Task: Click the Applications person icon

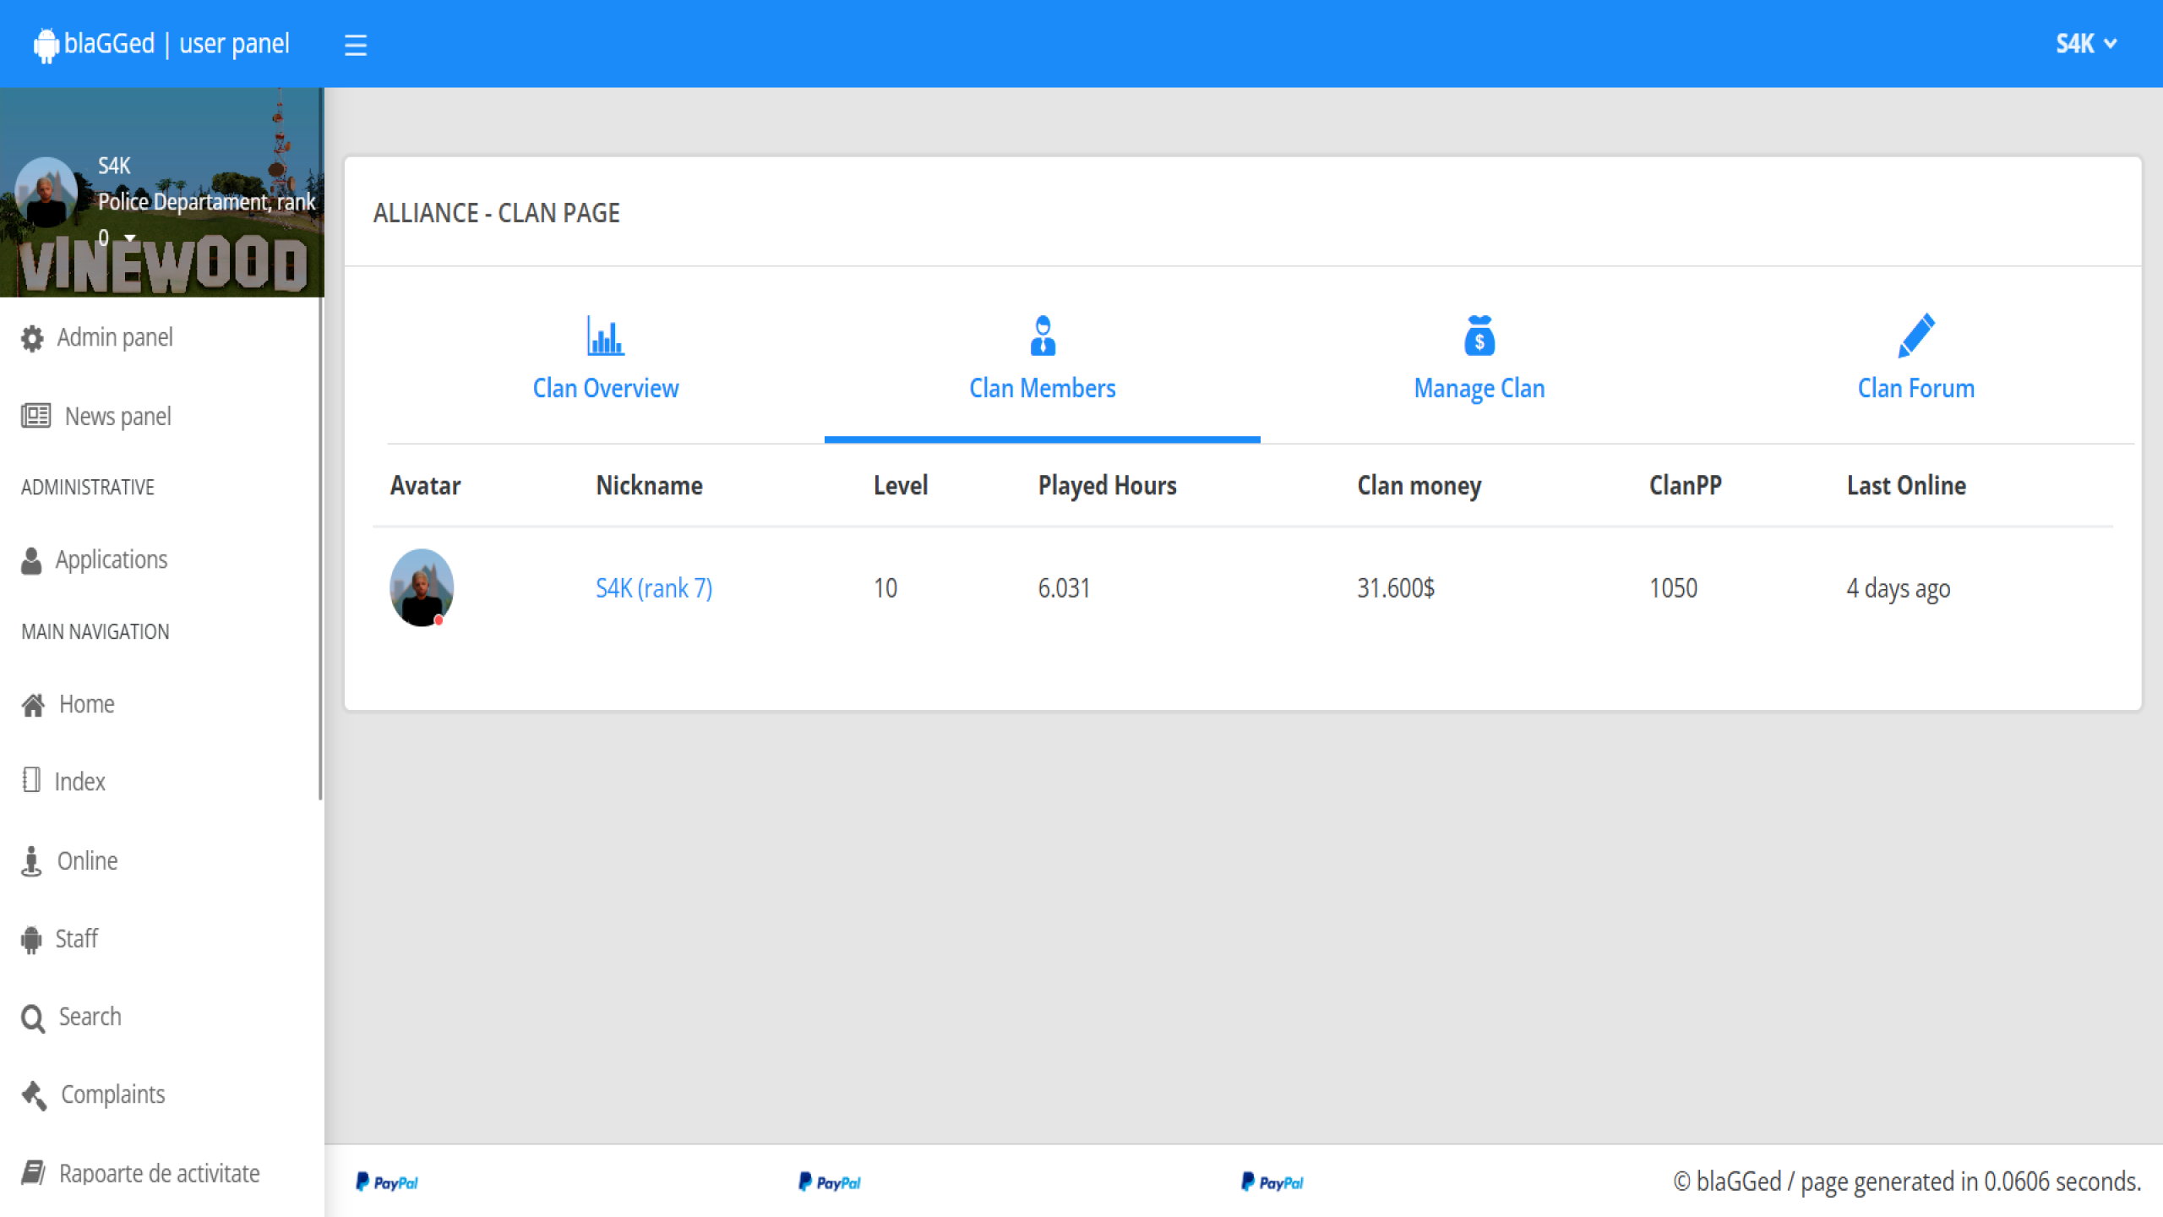Action: click(31, 560)
